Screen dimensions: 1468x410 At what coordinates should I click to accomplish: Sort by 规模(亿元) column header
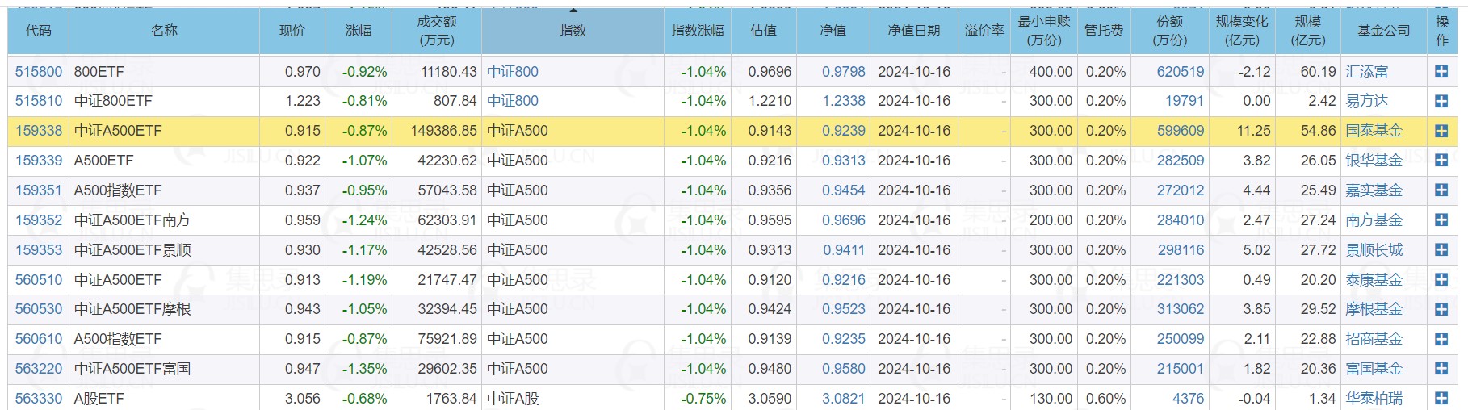(x=1308, y=31)
